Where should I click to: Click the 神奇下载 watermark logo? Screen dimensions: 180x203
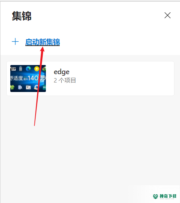[x=165, y=196]
